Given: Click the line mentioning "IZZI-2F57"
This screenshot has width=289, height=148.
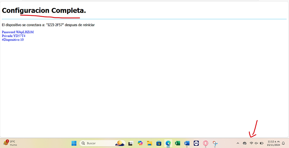Looking at the screenshot, I should [x=48, y=25].
